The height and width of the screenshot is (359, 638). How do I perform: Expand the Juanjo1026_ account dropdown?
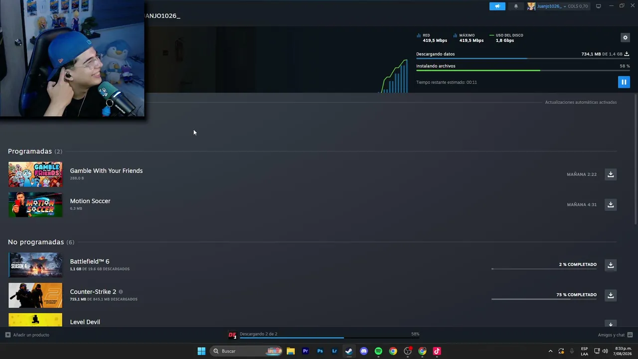(x=565, y=6)
